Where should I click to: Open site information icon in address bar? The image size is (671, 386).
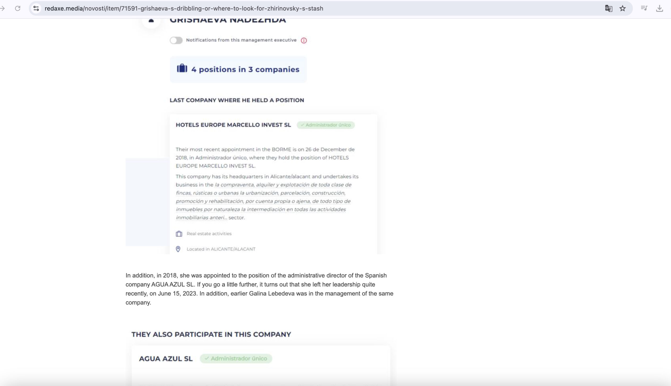coord(36,8)
